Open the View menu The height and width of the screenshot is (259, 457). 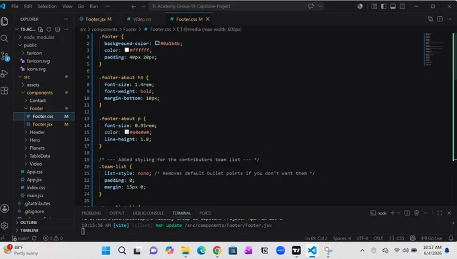click(x=67, y=6)
